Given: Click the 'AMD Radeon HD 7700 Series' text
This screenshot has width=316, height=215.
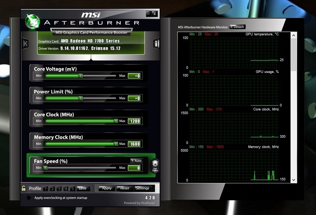Looking at the screenshot, I should (90, 41).
